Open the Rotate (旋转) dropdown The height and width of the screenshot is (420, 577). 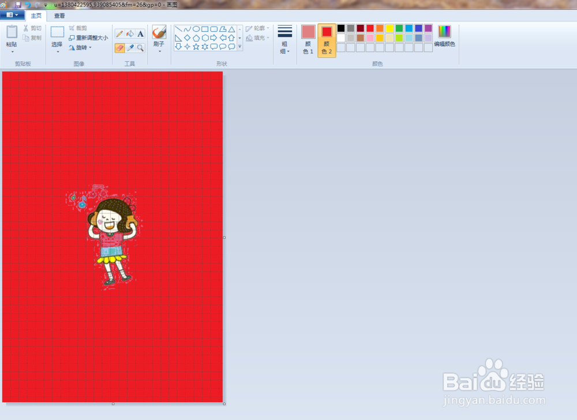click(x=80, y=48)
